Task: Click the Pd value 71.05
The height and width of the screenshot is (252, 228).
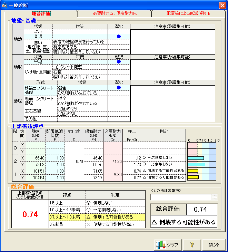Action: click(x=98, y=171)
